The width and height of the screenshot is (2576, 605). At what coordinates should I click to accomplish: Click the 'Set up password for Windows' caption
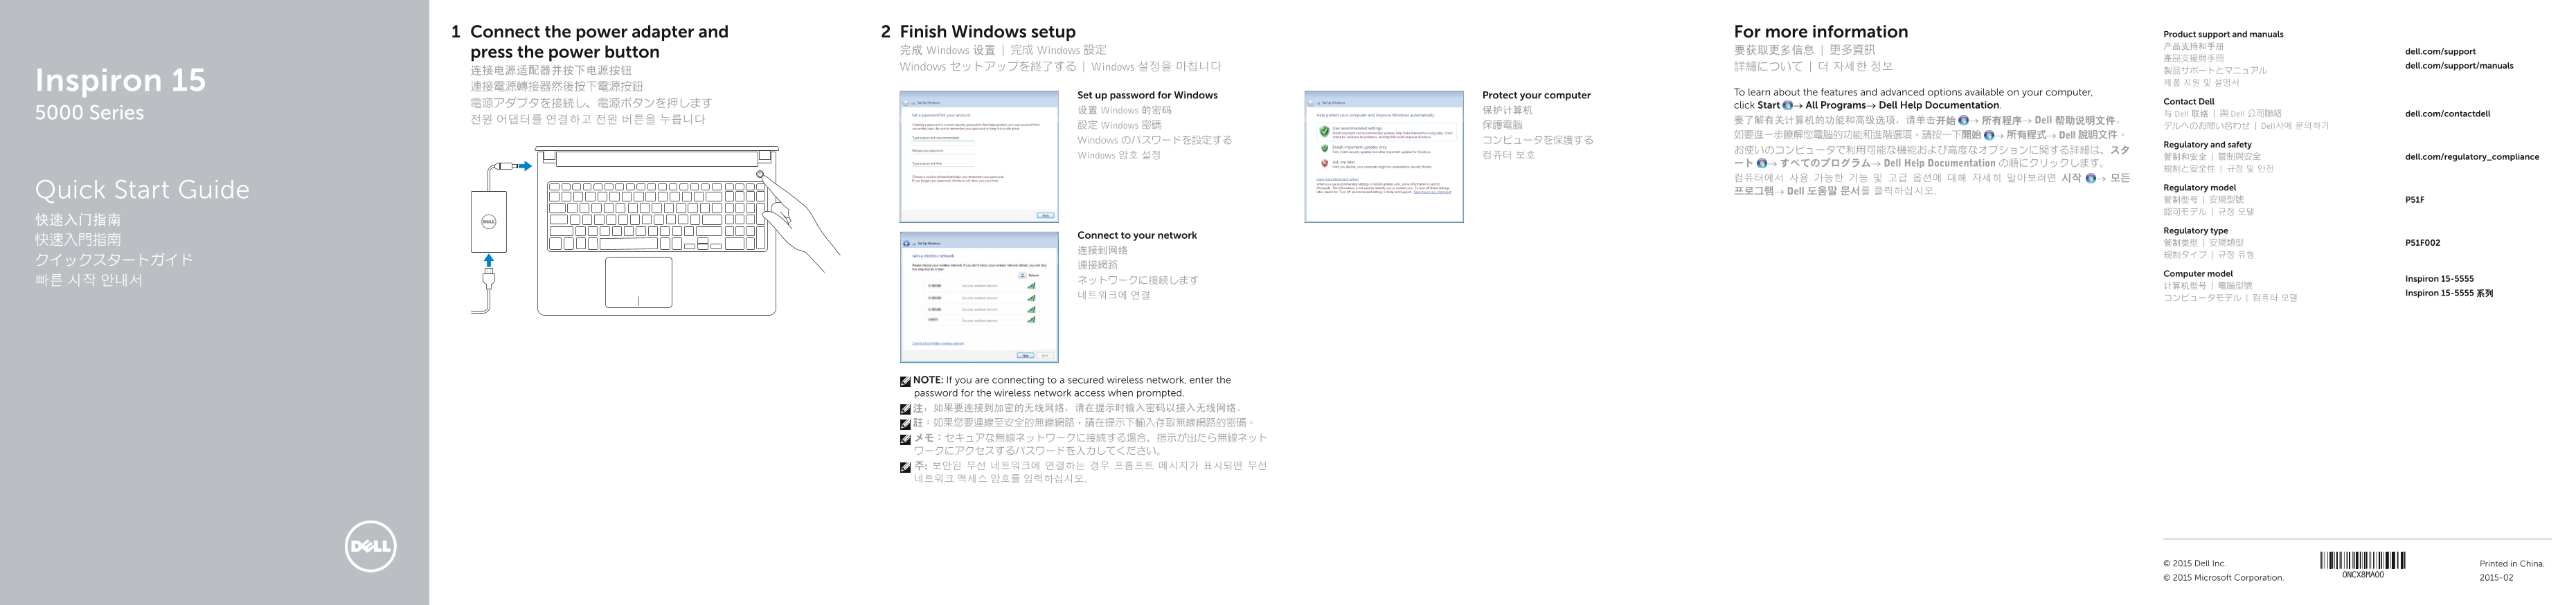[1147, 96]
